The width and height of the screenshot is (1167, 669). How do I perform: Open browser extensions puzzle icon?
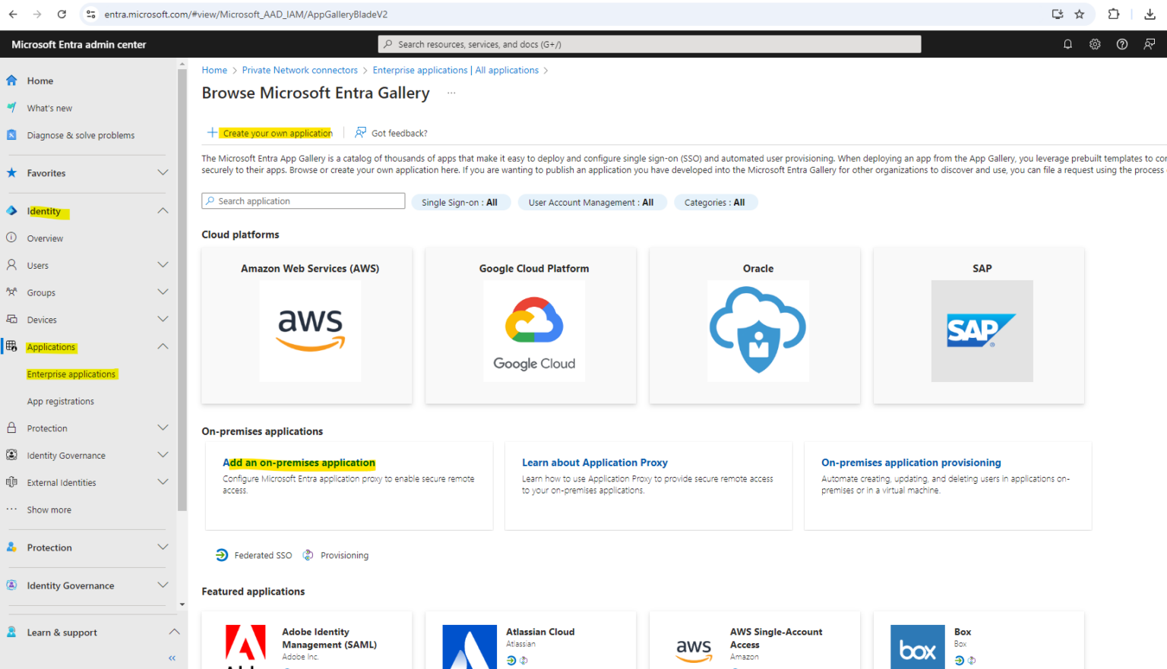[x=1114, y=14]
